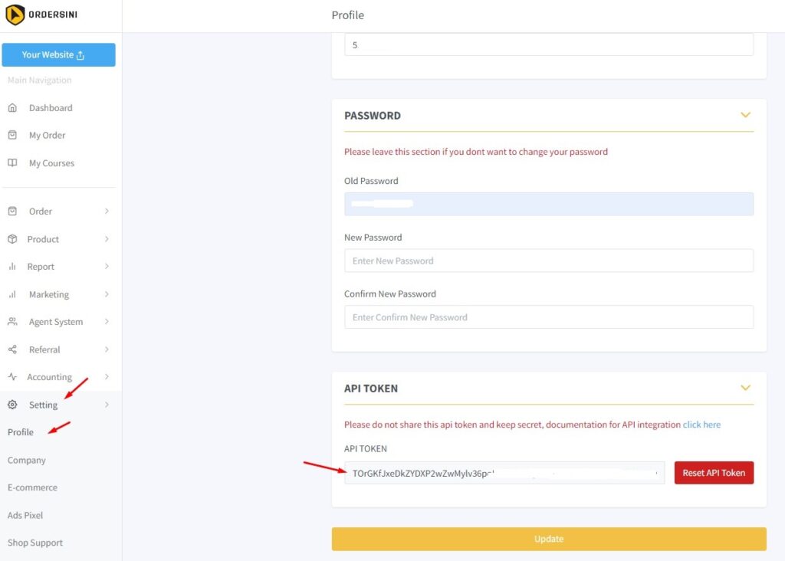Collapse the PASSWORD section chevron

[x=745, y=115]
